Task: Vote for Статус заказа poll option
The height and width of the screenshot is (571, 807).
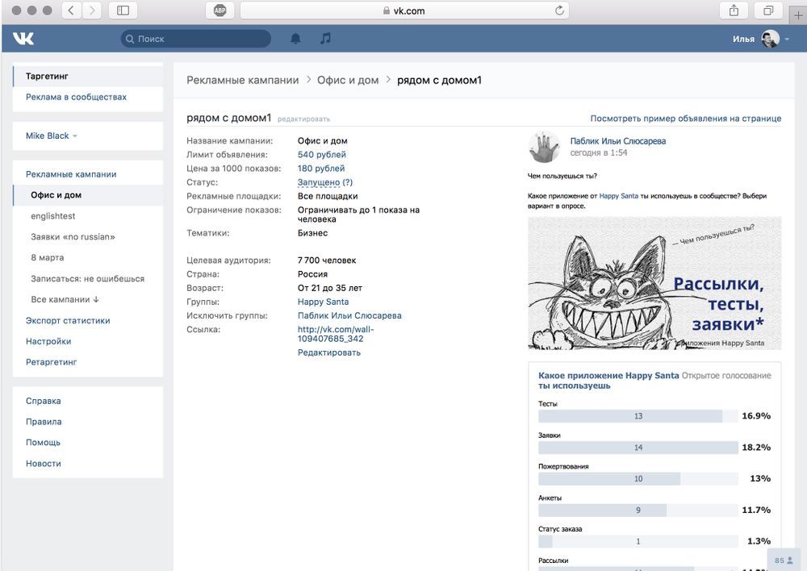Action: [x=638, y=541]
